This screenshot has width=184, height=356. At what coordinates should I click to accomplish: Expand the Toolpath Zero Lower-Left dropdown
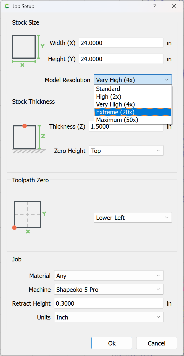click(133, 218)
